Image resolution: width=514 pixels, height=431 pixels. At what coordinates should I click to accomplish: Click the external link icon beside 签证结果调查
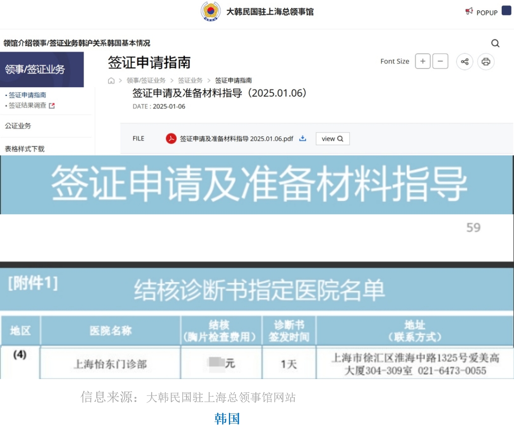[51, 106]
